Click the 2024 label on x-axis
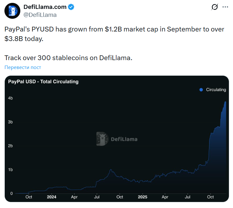 [51, 197]
